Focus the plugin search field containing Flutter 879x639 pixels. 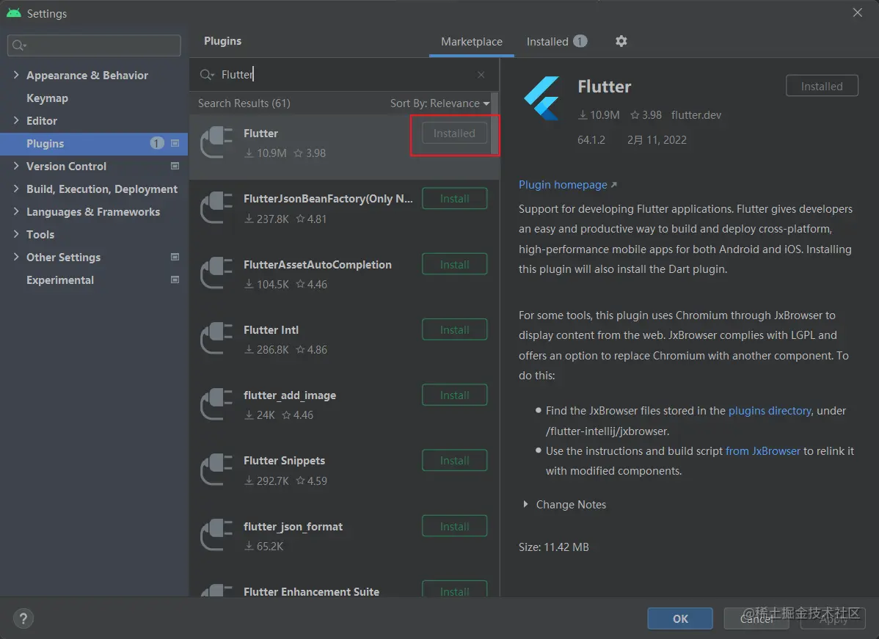[342, 75]
